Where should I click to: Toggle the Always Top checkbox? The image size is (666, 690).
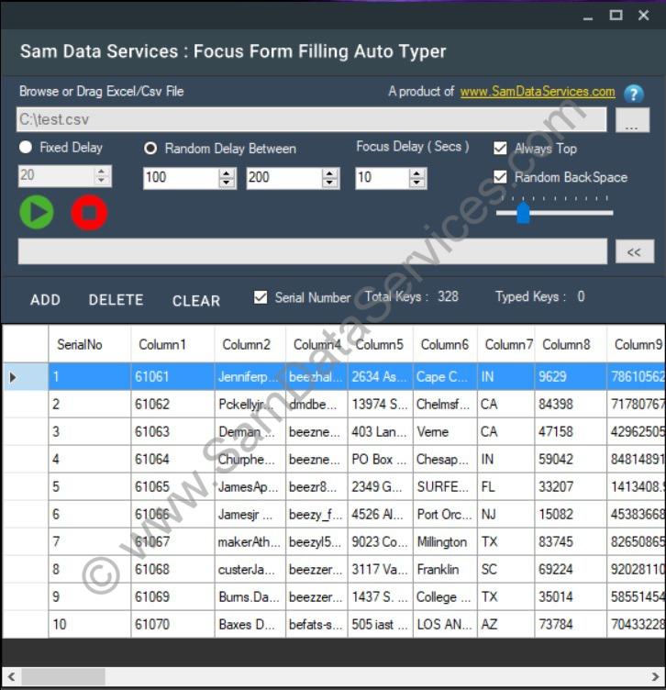coord(500,149)
